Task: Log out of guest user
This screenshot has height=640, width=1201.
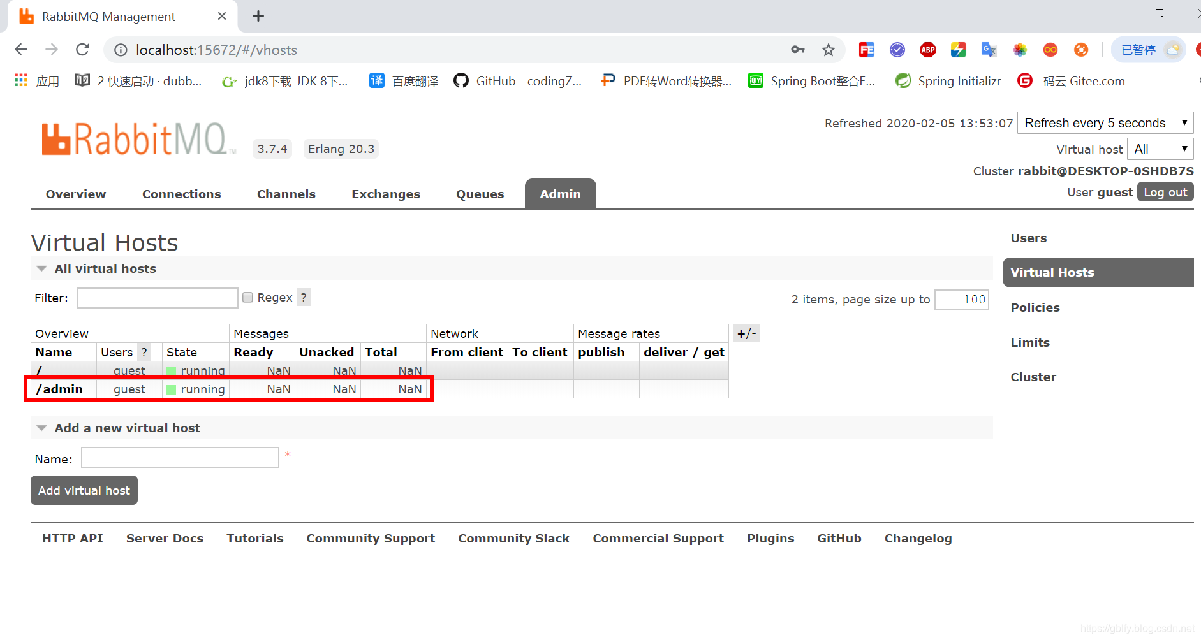Action: click(x=1165, y=192)
